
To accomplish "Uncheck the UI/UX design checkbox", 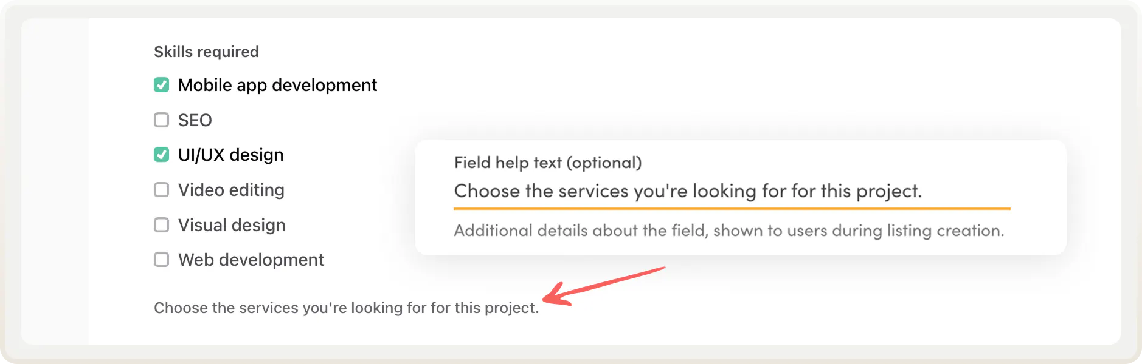I will [161, 155].
